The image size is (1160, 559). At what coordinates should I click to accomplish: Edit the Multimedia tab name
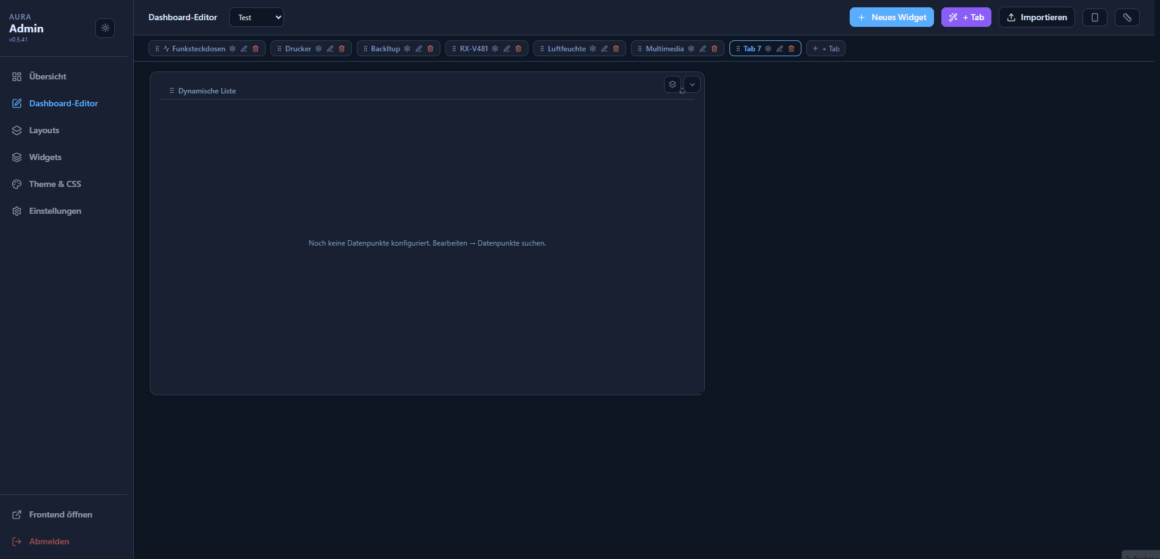(703, 49)
